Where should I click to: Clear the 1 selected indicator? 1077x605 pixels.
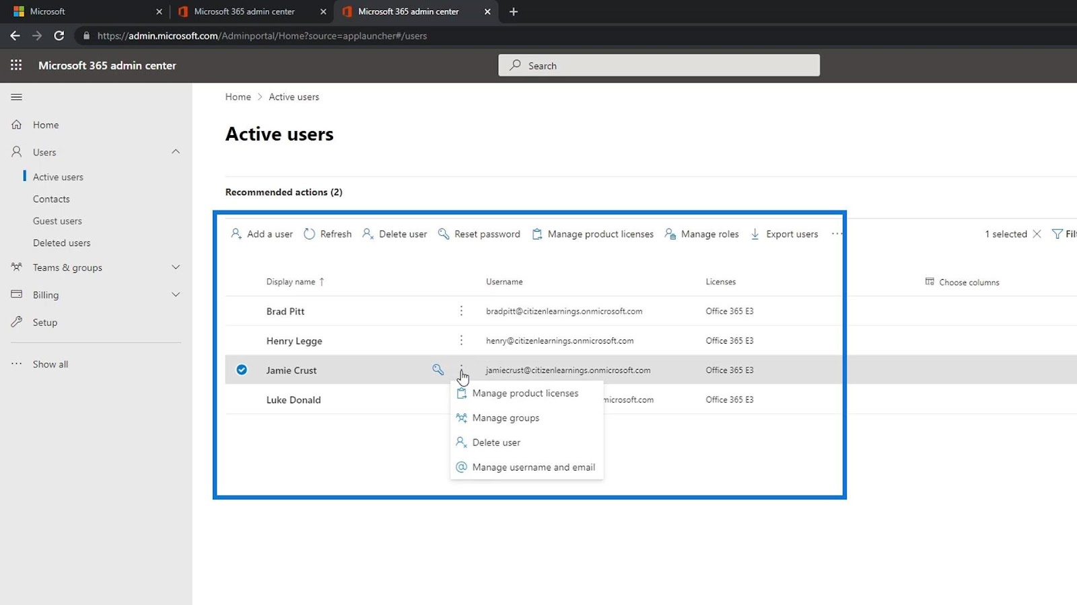1037,234
